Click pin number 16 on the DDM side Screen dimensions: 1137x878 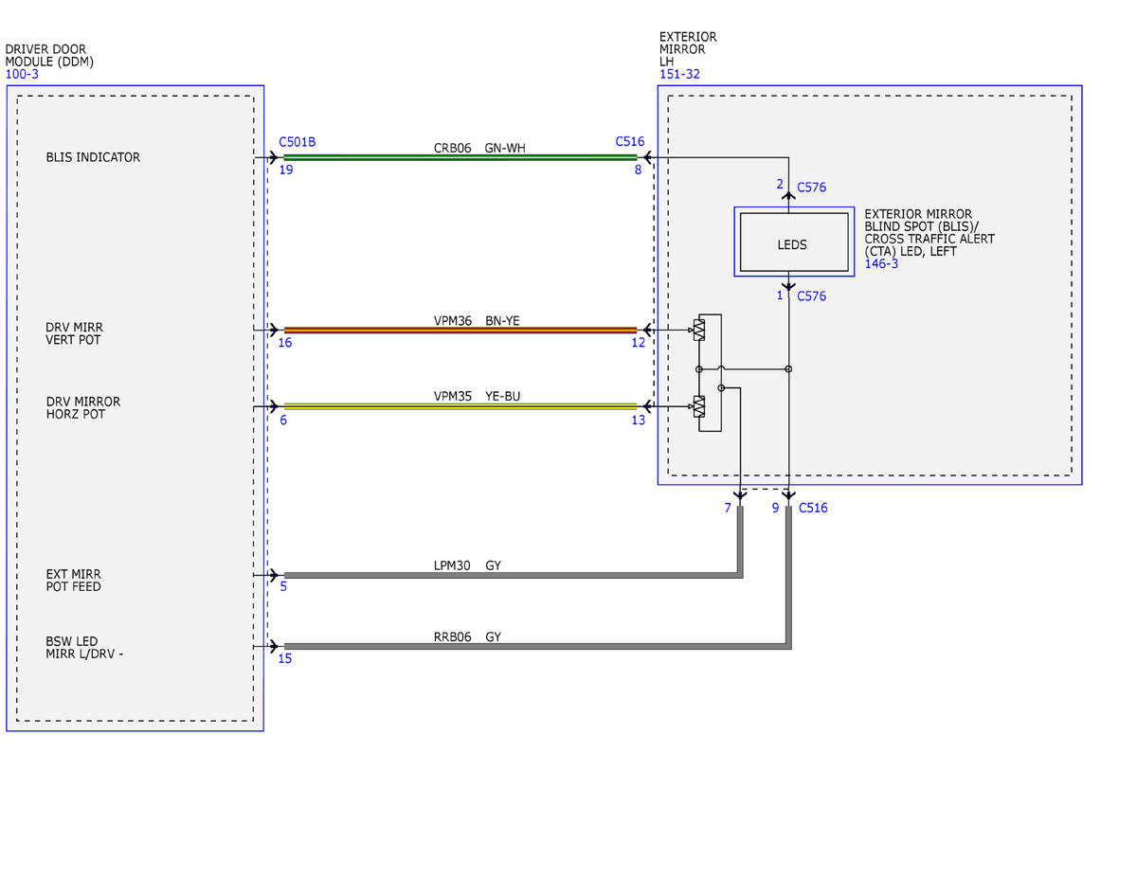[x=285, y=342]
